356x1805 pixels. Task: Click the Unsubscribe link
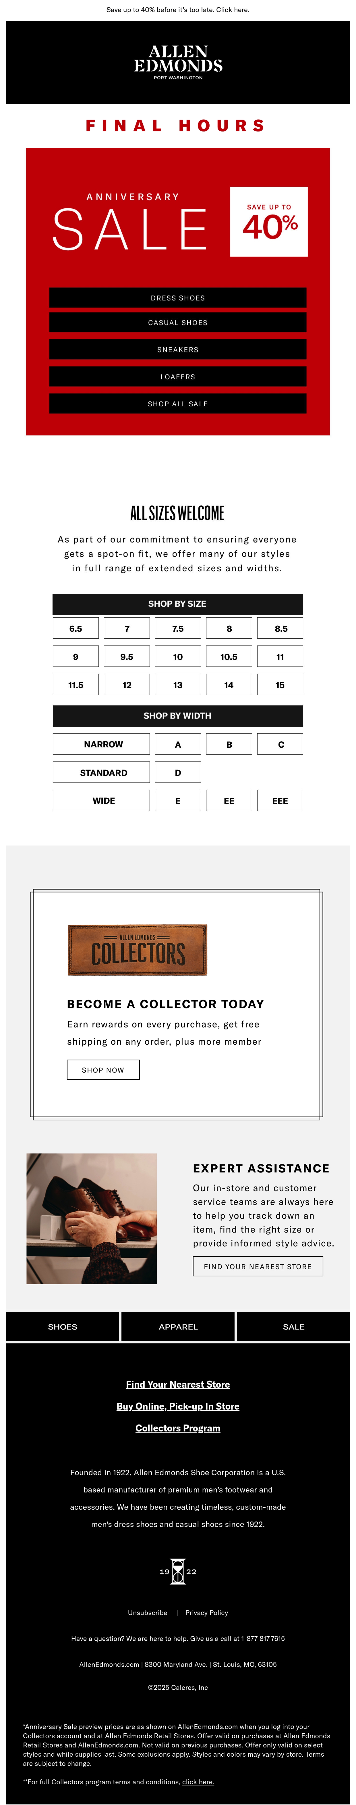click(148, 1612)
